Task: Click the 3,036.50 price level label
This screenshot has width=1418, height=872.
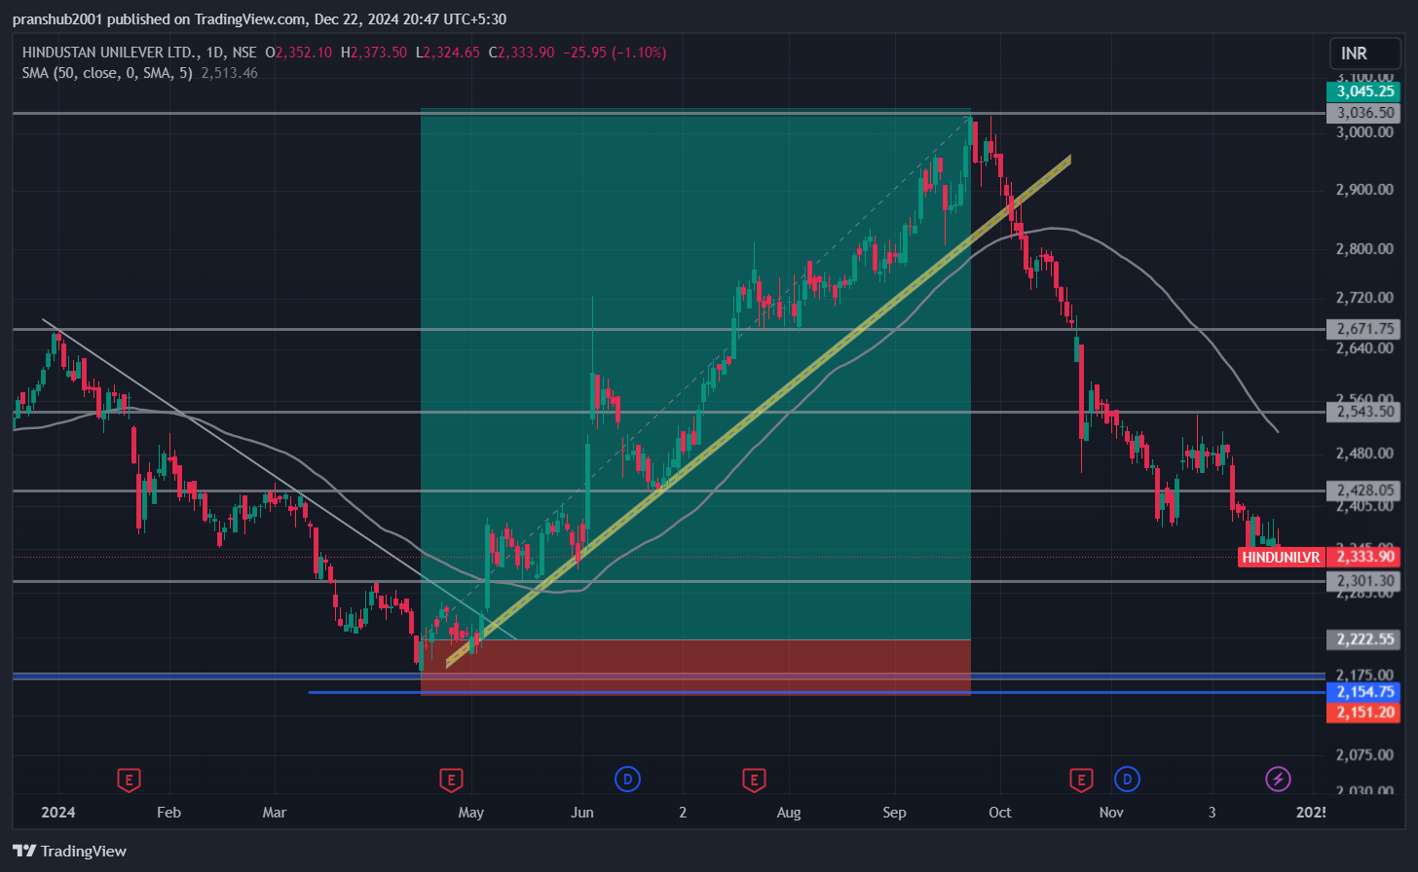Action: click(1364, 113)
